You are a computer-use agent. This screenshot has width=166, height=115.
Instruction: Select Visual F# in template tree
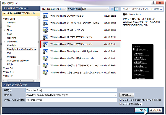tap(8, 76)
